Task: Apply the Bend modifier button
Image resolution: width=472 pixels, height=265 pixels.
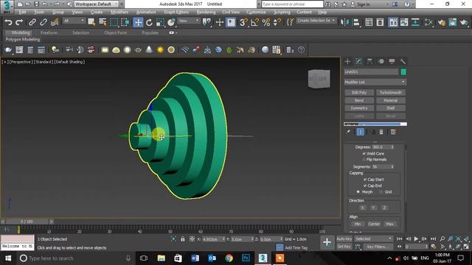Action: (359, 100)
